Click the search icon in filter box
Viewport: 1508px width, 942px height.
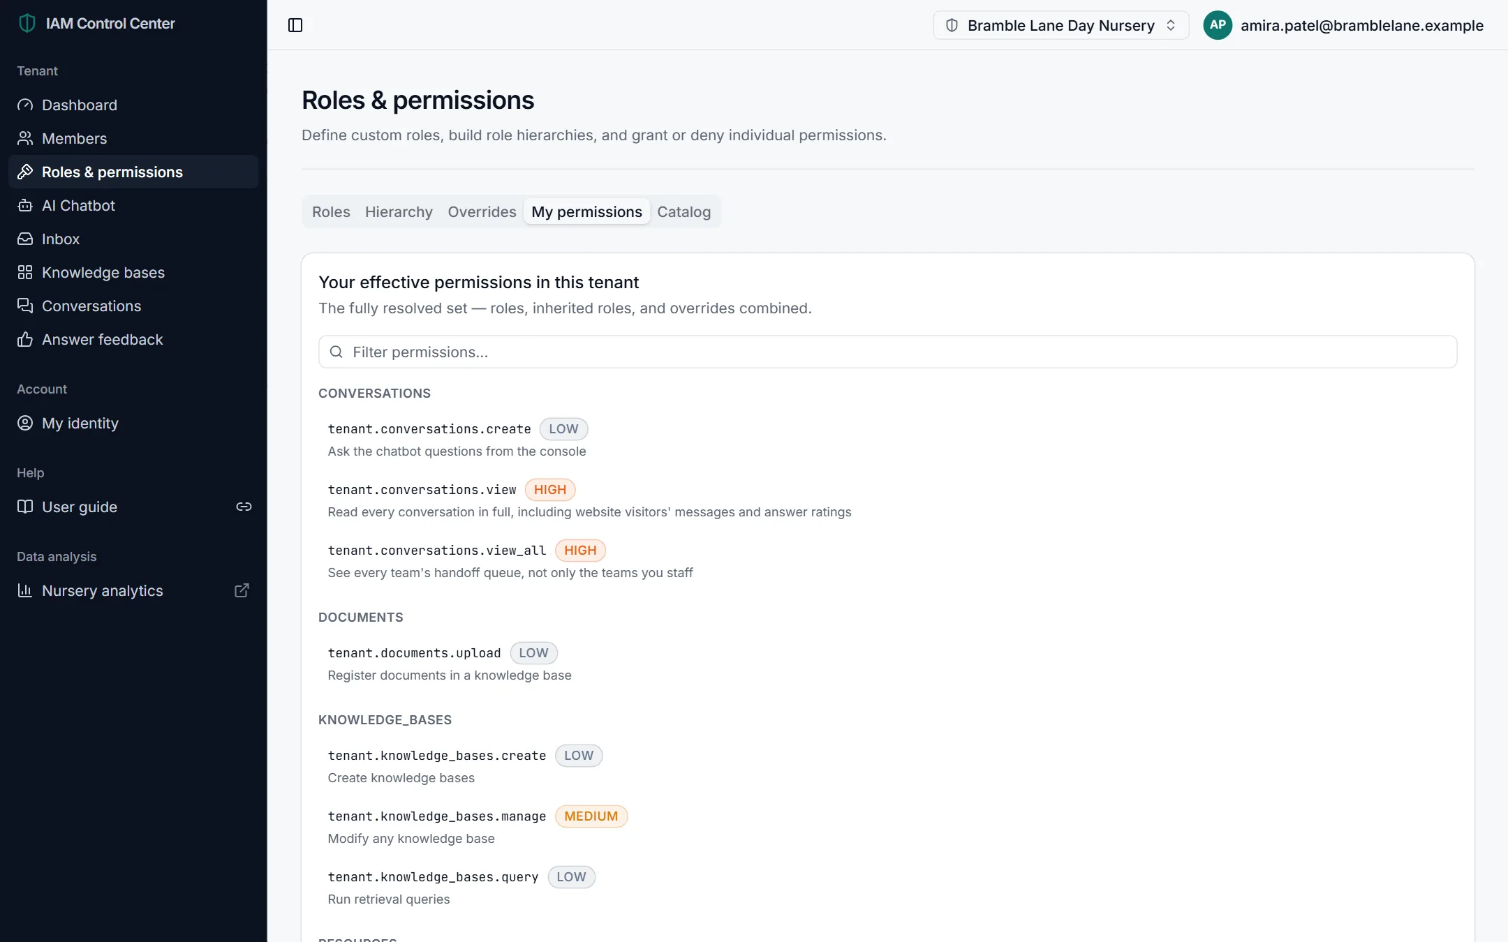336,352
